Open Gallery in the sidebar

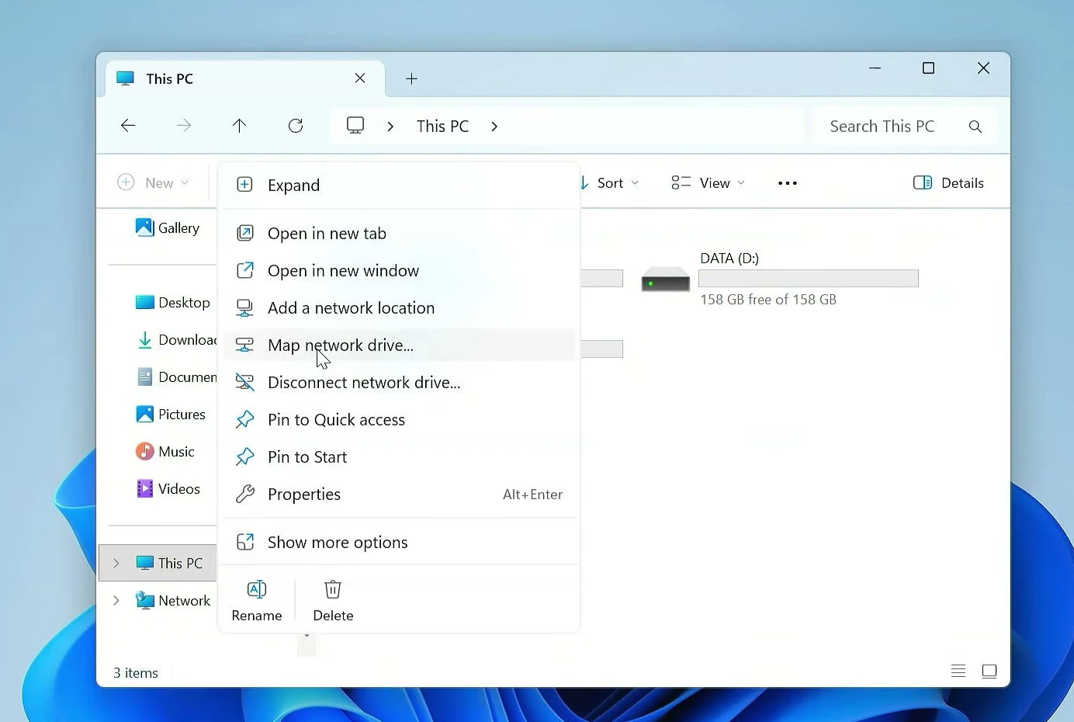pos(168,227)
